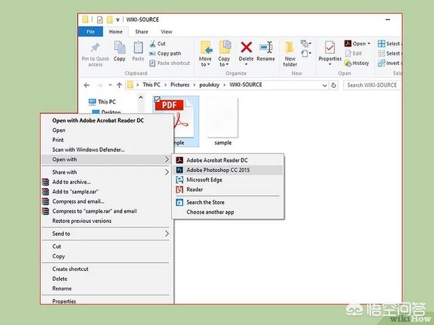Image resolution: width=434 pixels, height=325 pixels.
Task: Click Edit in the Open group
Action: 353,53
